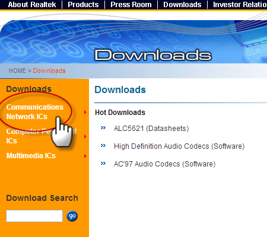The height and width of the screenshot is (237, 267).
Task: Open the About Realtek menu
Action: point(32,5)
